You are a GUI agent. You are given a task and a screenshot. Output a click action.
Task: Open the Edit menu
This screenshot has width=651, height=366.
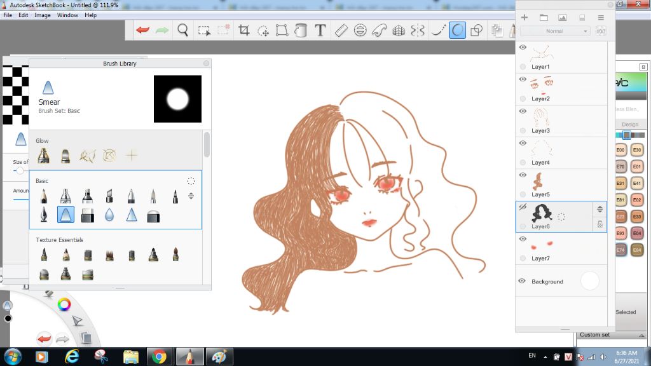(24, 15)
